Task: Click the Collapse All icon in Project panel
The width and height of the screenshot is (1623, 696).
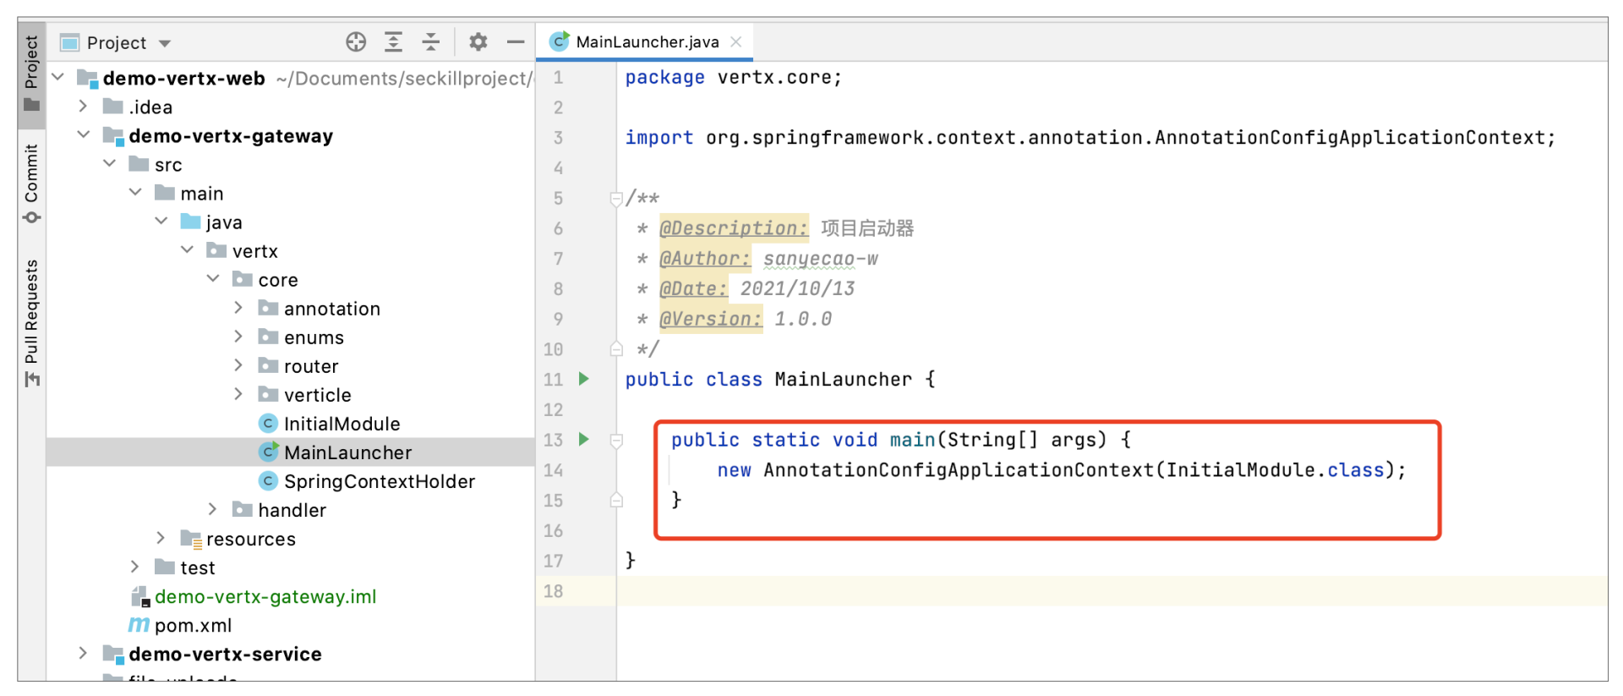Action: click(431, 42)
